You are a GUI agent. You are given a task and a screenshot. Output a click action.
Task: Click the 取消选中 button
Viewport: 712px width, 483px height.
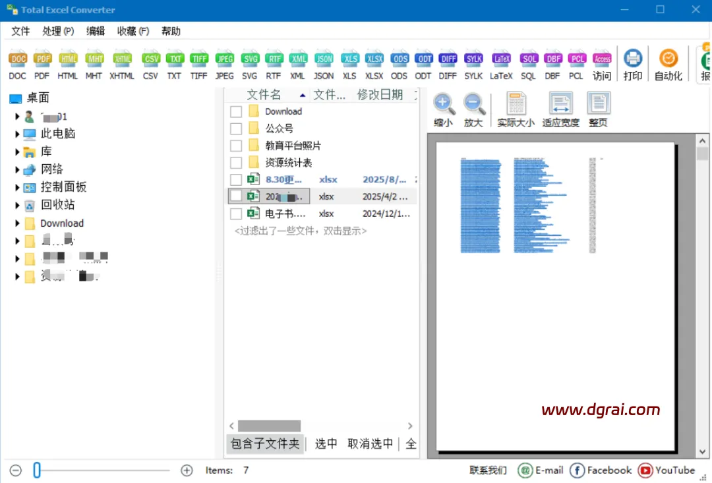(370, 443)
